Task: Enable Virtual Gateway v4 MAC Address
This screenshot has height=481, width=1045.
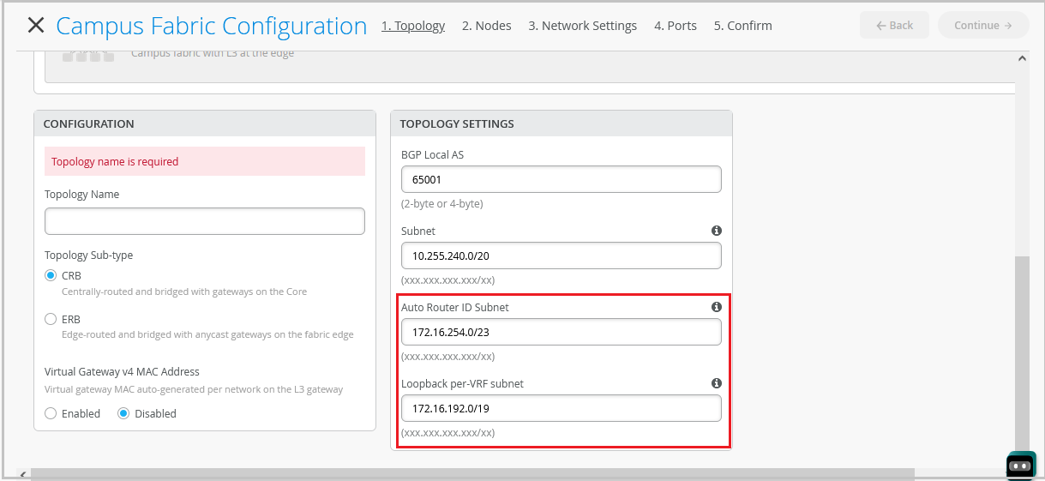Action: click(x=51, y=413)
